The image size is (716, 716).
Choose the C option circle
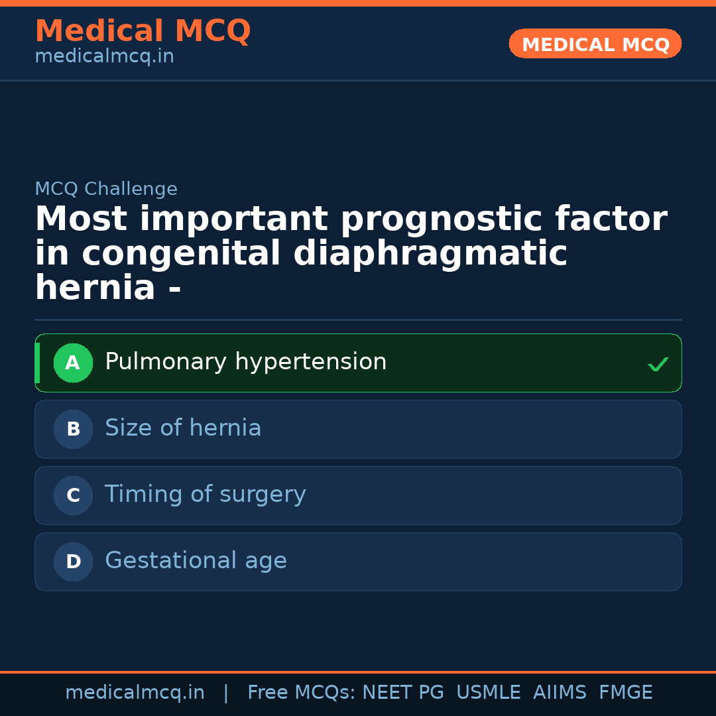click(73, 496)
